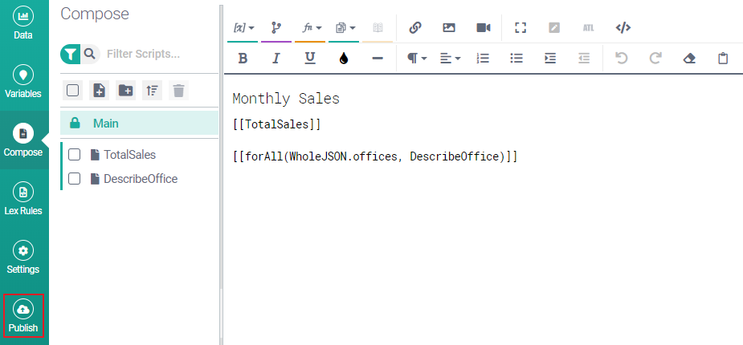Check the DescribeOffice script checkbox

[74, 179]
